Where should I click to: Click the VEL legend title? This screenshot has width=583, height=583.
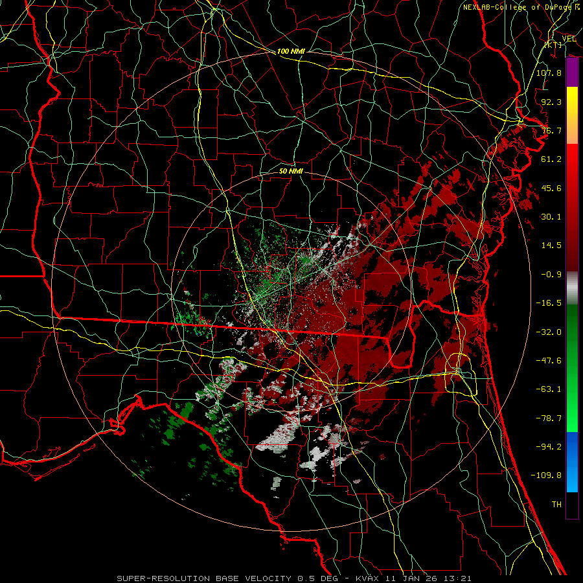point(569,39)
